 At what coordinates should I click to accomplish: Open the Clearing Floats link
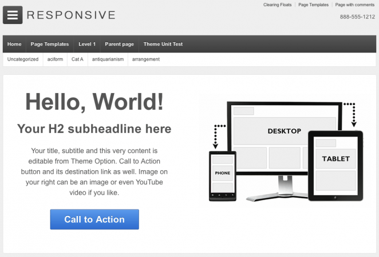277,5
